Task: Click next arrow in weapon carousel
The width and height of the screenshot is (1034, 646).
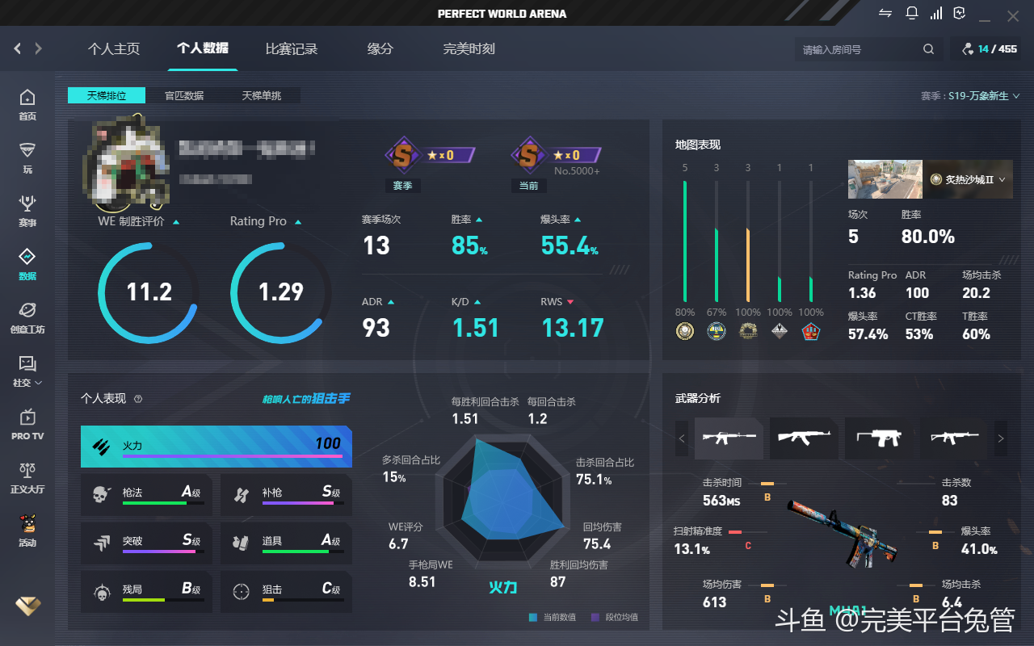Action: (x=1001, y=438)
